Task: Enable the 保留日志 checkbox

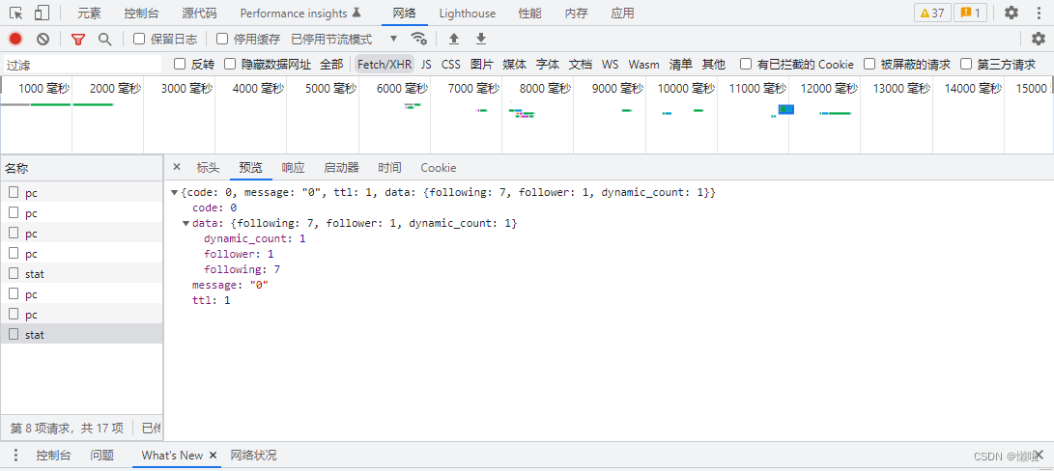Action: [139, 39]
